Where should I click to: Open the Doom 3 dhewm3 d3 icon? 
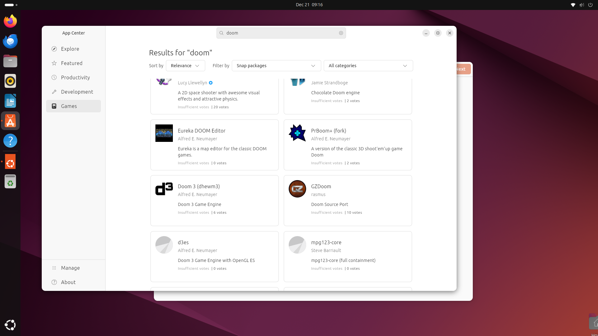164,189
